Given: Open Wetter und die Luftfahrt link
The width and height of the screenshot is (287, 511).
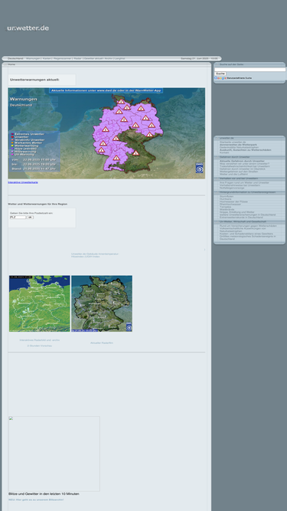Looking at the screenshot, I should 234,174.
